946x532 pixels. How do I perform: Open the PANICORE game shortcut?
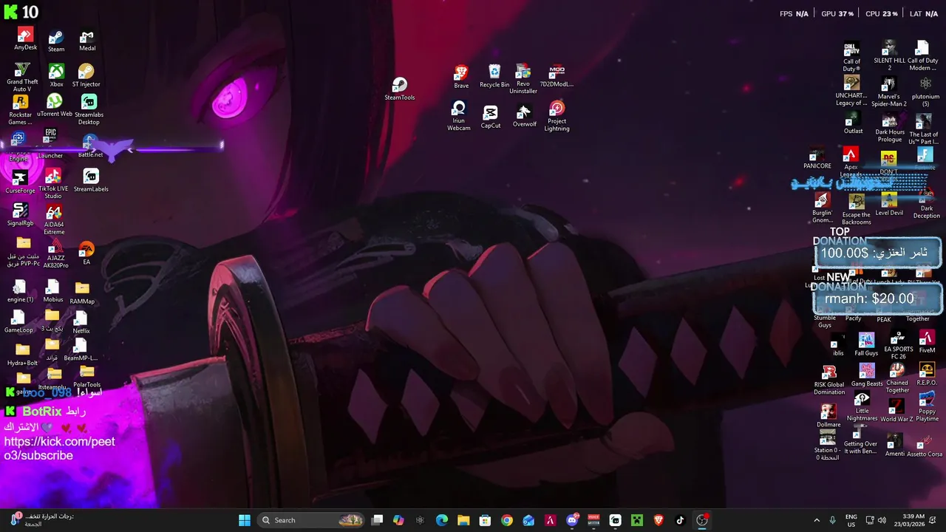[817, 159]
